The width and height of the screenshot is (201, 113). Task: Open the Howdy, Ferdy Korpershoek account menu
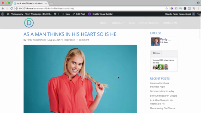pyautogui.click(x=180, y=14)
